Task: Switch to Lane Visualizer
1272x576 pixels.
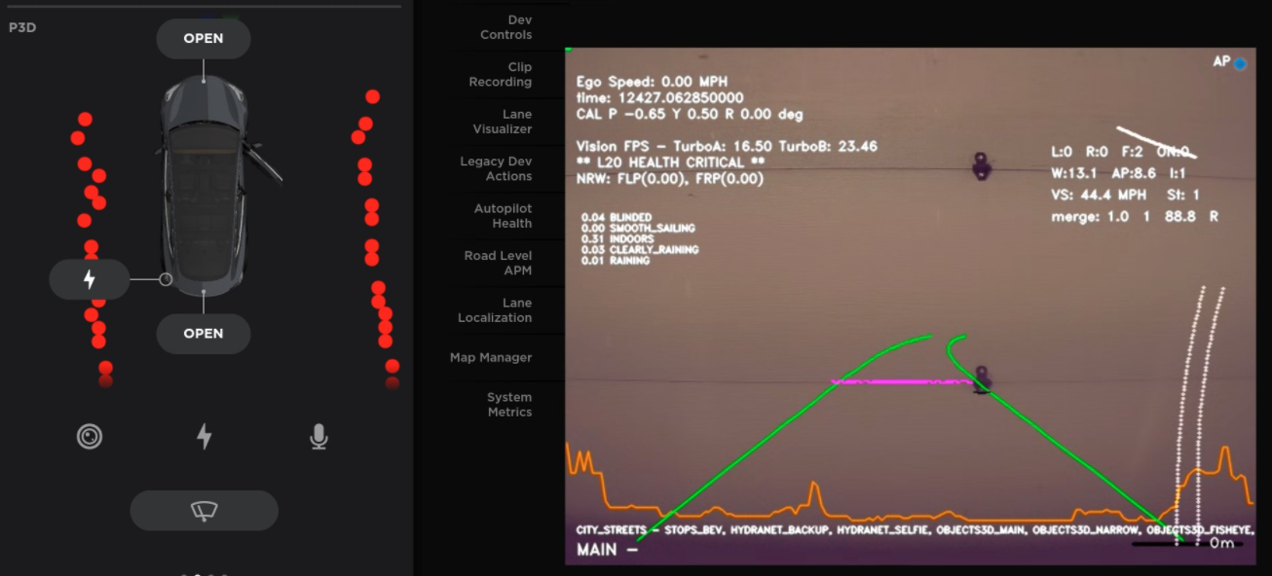Action: click(x=503, y=122)
